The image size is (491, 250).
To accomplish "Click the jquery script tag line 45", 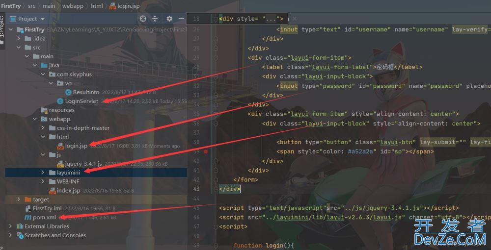I will click(x=339, y=208).
